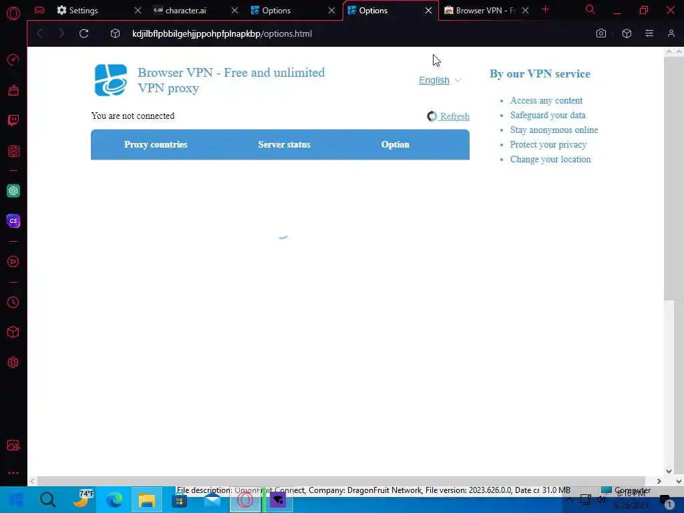684x513 pixels.
Task: Go back with the back arrow
Action: click(39, 33)
